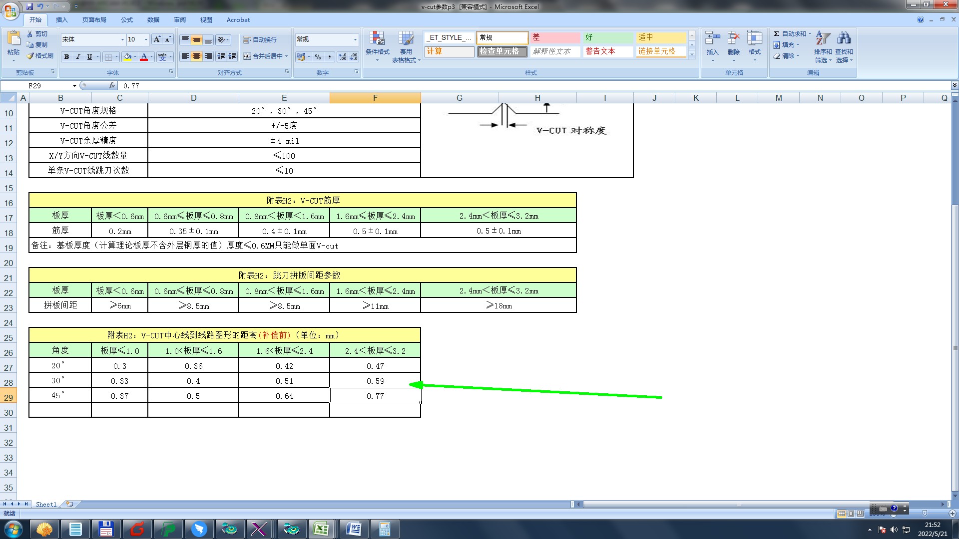Toggle the wrap text (自动换行) button
959x539 pixels.
260,39
